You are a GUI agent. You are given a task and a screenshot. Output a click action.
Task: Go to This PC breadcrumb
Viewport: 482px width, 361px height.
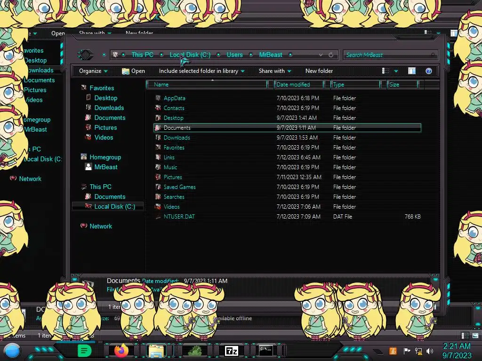click(142, 55)
